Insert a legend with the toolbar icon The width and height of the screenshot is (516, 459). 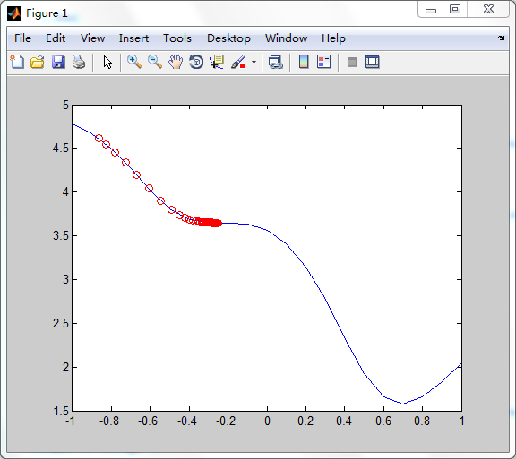pyautogui.click(x=323, y=62)
